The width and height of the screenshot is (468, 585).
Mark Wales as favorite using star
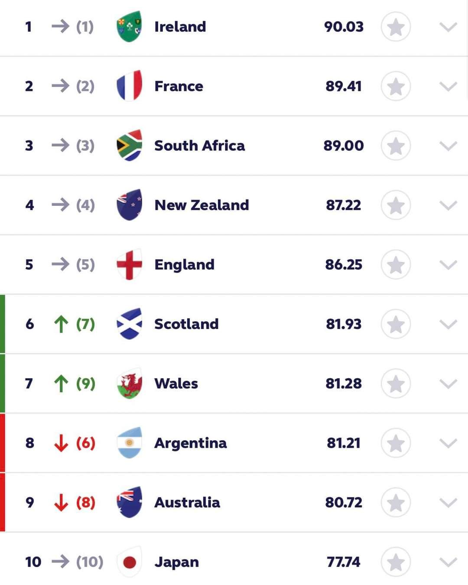tap(396, 384)
